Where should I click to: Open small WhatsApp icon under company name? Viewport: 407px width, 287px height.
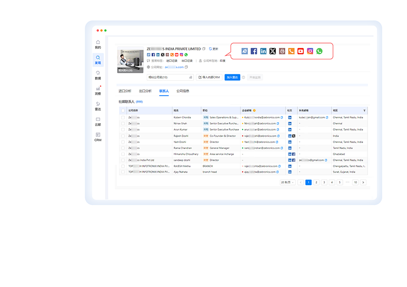click(x=186, y=54)
